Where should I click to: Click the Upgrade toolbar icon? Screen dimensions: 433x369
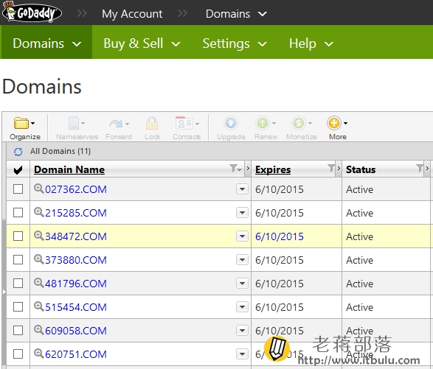point(231,123)
